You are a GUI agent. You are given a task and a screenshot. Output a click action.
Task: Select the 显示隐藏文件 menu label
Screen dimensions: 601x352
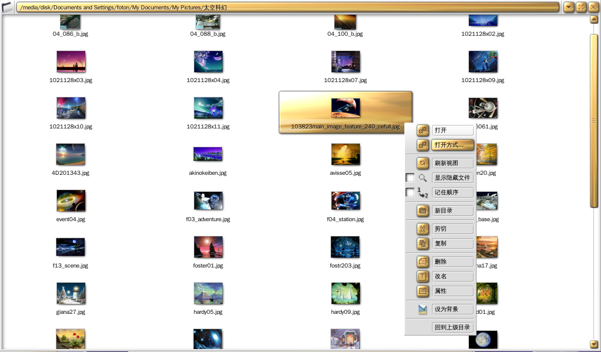point(453,178)
